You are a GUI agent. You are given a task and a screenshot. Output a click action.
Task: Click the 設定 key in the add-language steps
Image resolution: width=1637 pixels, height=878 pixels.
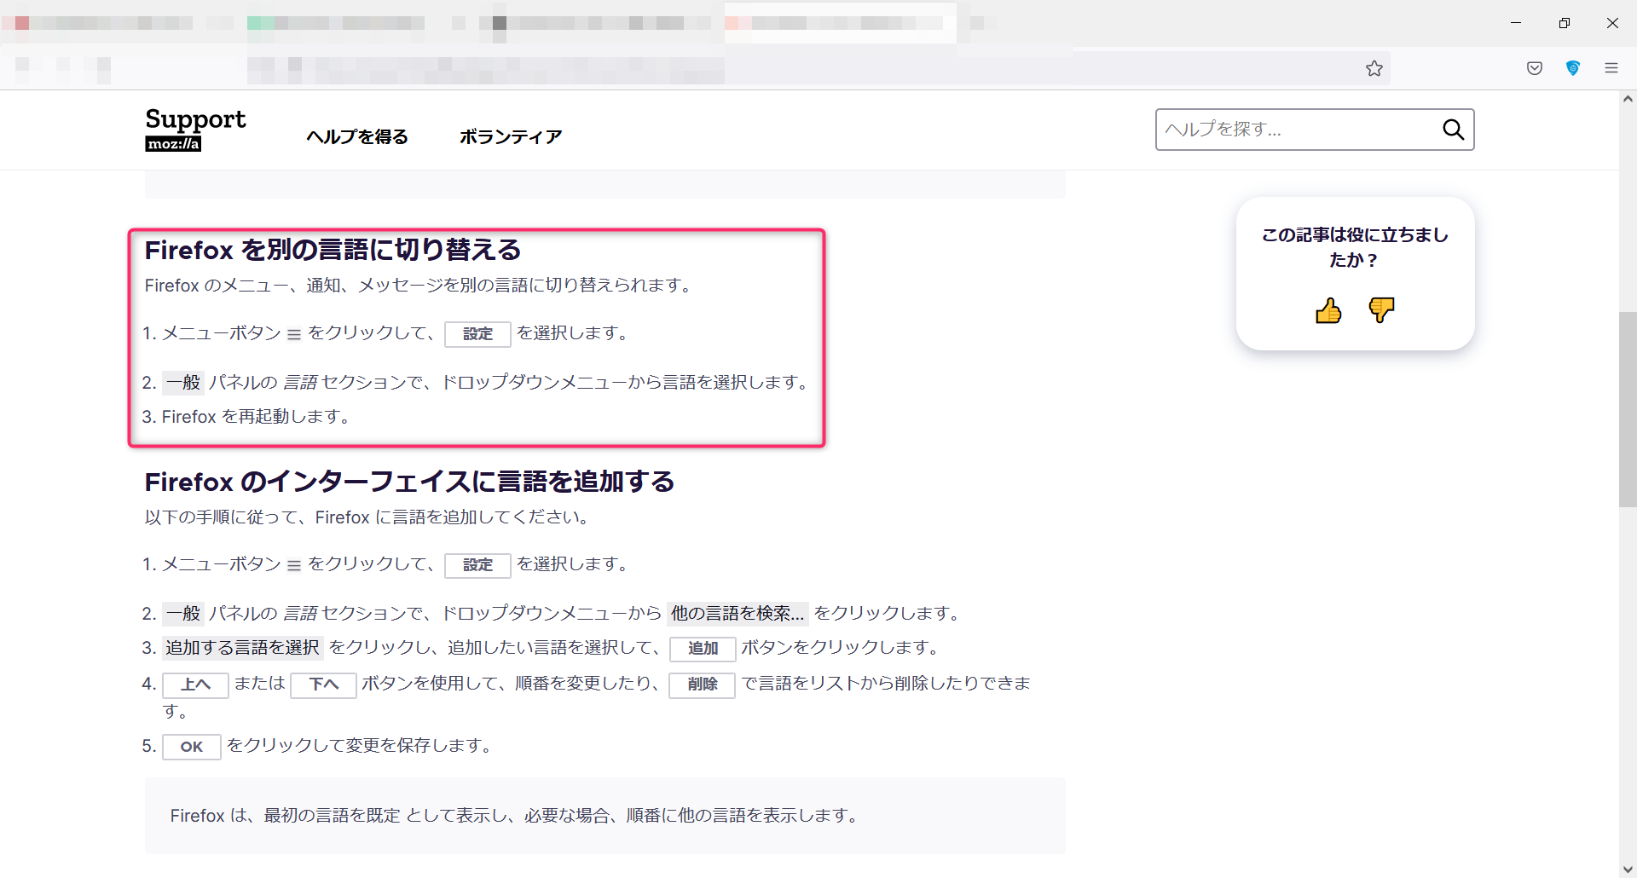point(477,565)
